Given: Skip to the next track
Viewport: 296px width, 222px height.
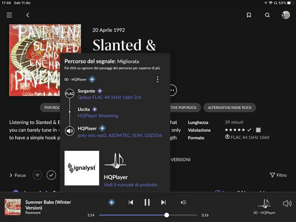Looking at the screenshot, I should tap(163, 202).
